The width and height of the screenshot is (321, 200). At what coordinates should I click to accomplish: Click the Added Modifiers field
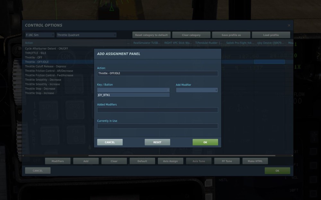coord(157,110)
